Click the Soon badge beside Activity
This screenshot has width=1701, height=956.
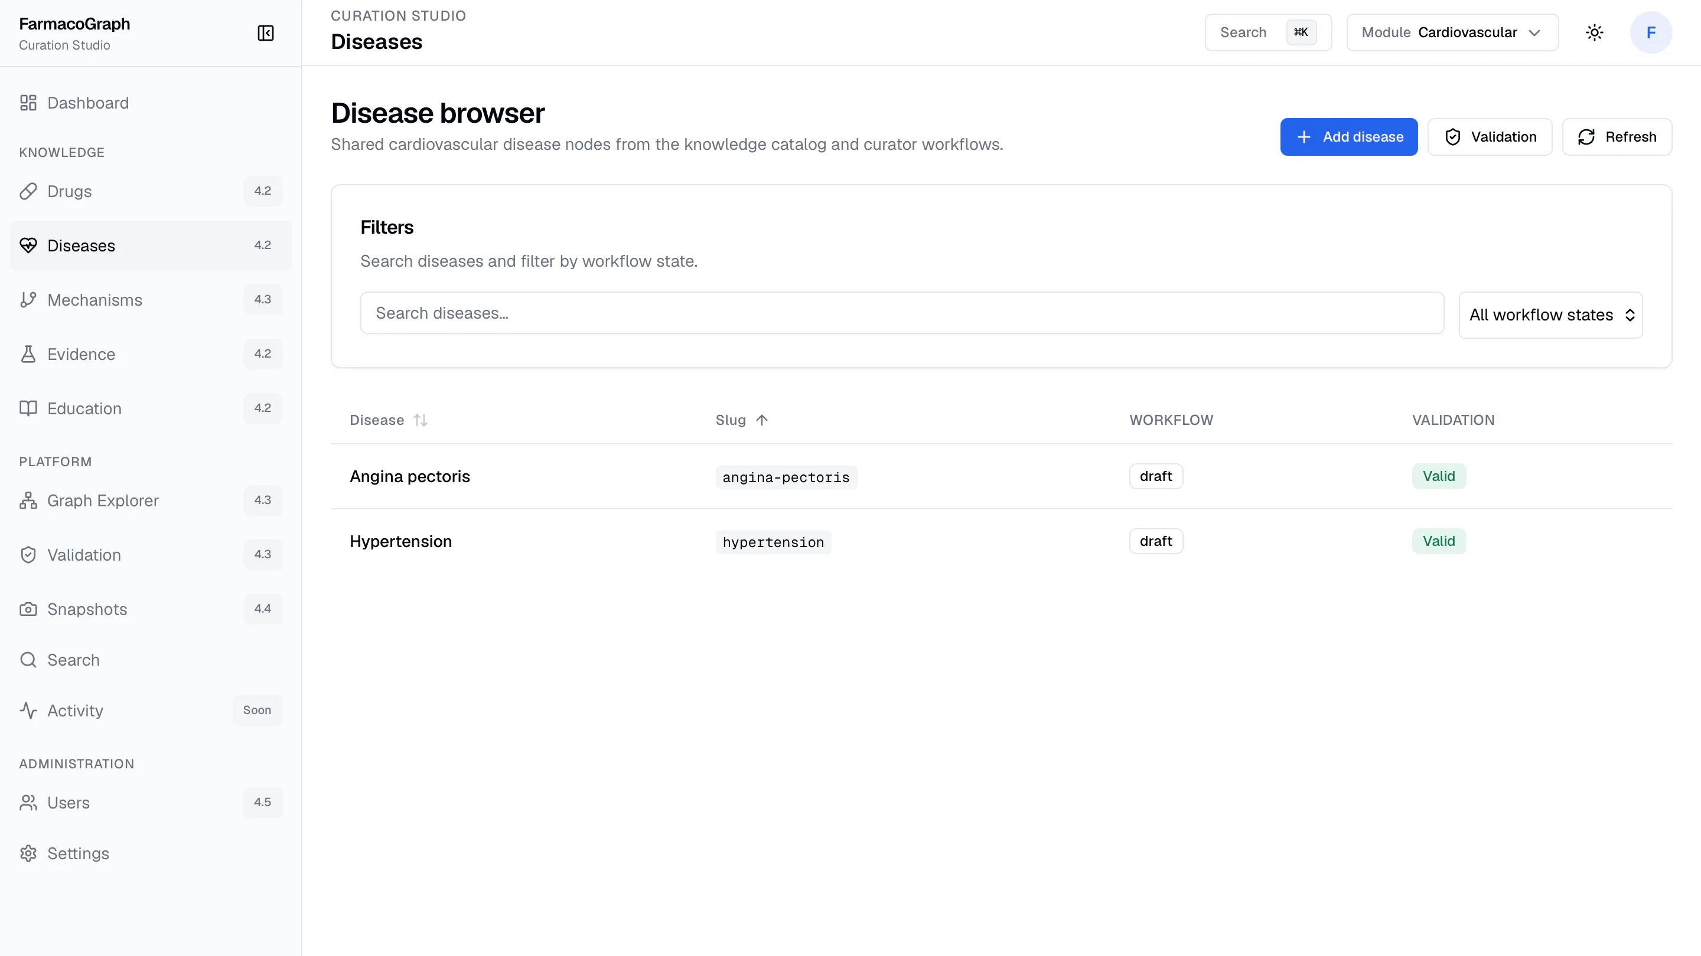(x=257, y=711)
